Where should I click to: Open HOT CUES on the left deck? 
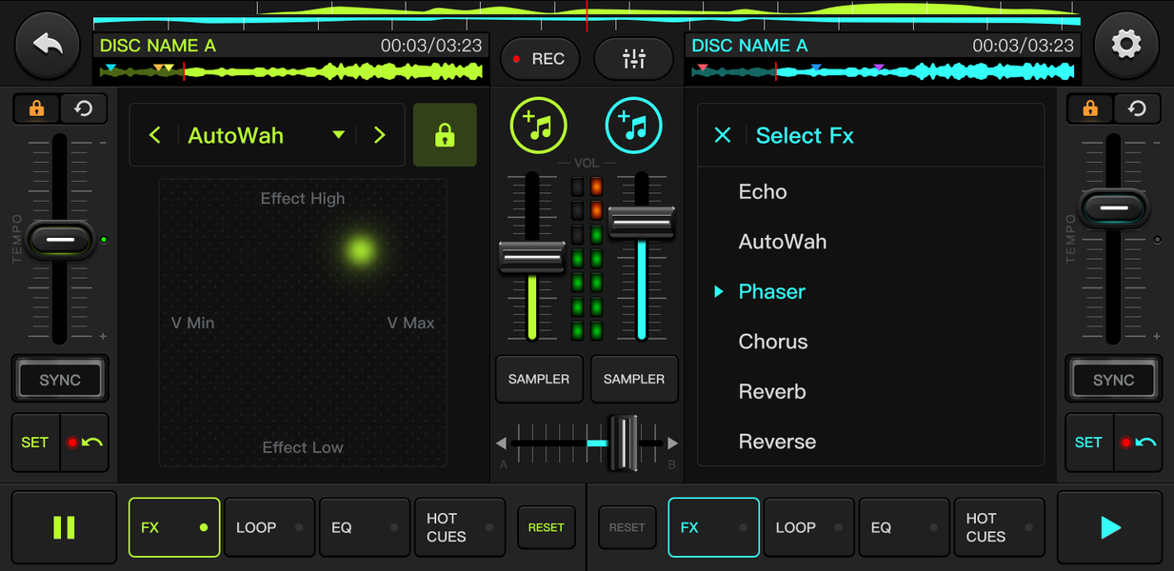(x=459, y=526)
